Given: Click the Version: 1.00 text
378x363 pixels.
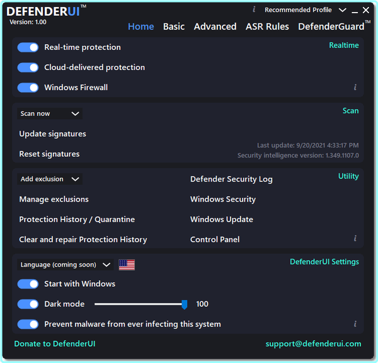Looking at the screenshot, I should tap(28, 22).
